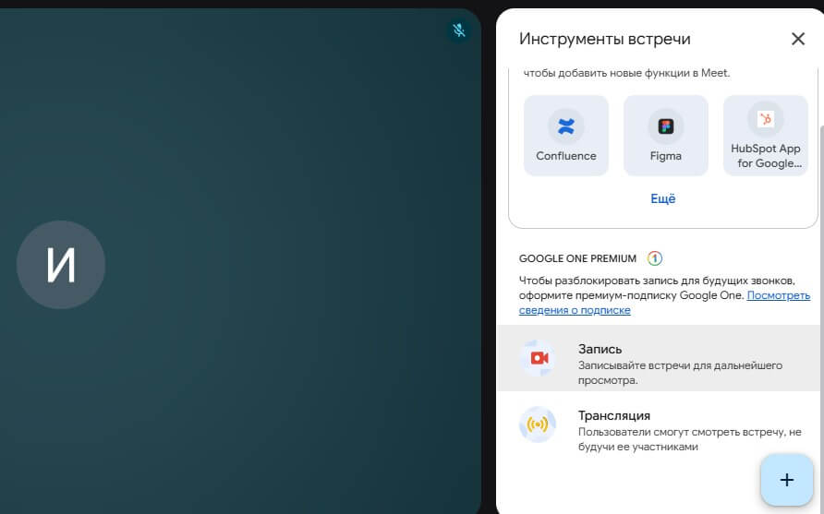Expand more add-ons with Ещё
The width and height of the screenshot is (824, 514).
[x=663, y=198]
